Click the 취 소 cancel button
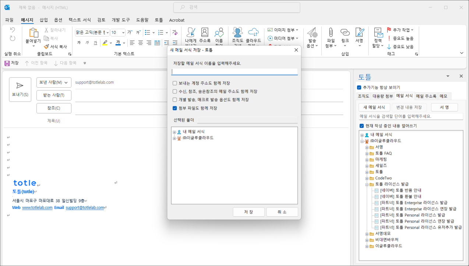 click(282, 212)
